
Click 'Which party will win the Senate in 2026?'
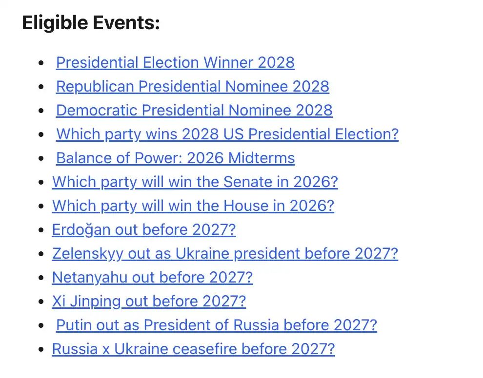click(195, 182)
